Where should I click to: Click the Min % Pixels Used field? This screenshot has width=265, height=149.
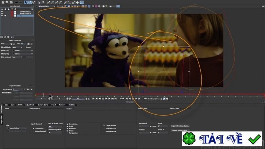point(55,126)
